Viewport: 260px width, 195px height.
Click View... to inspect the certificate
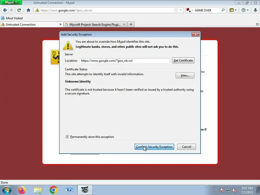tap(185, 75)
